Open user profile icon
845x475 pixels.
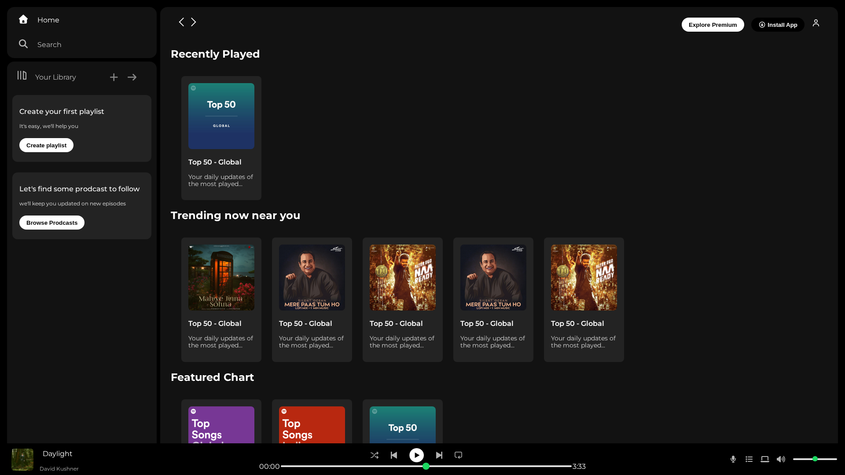point(816,23)
